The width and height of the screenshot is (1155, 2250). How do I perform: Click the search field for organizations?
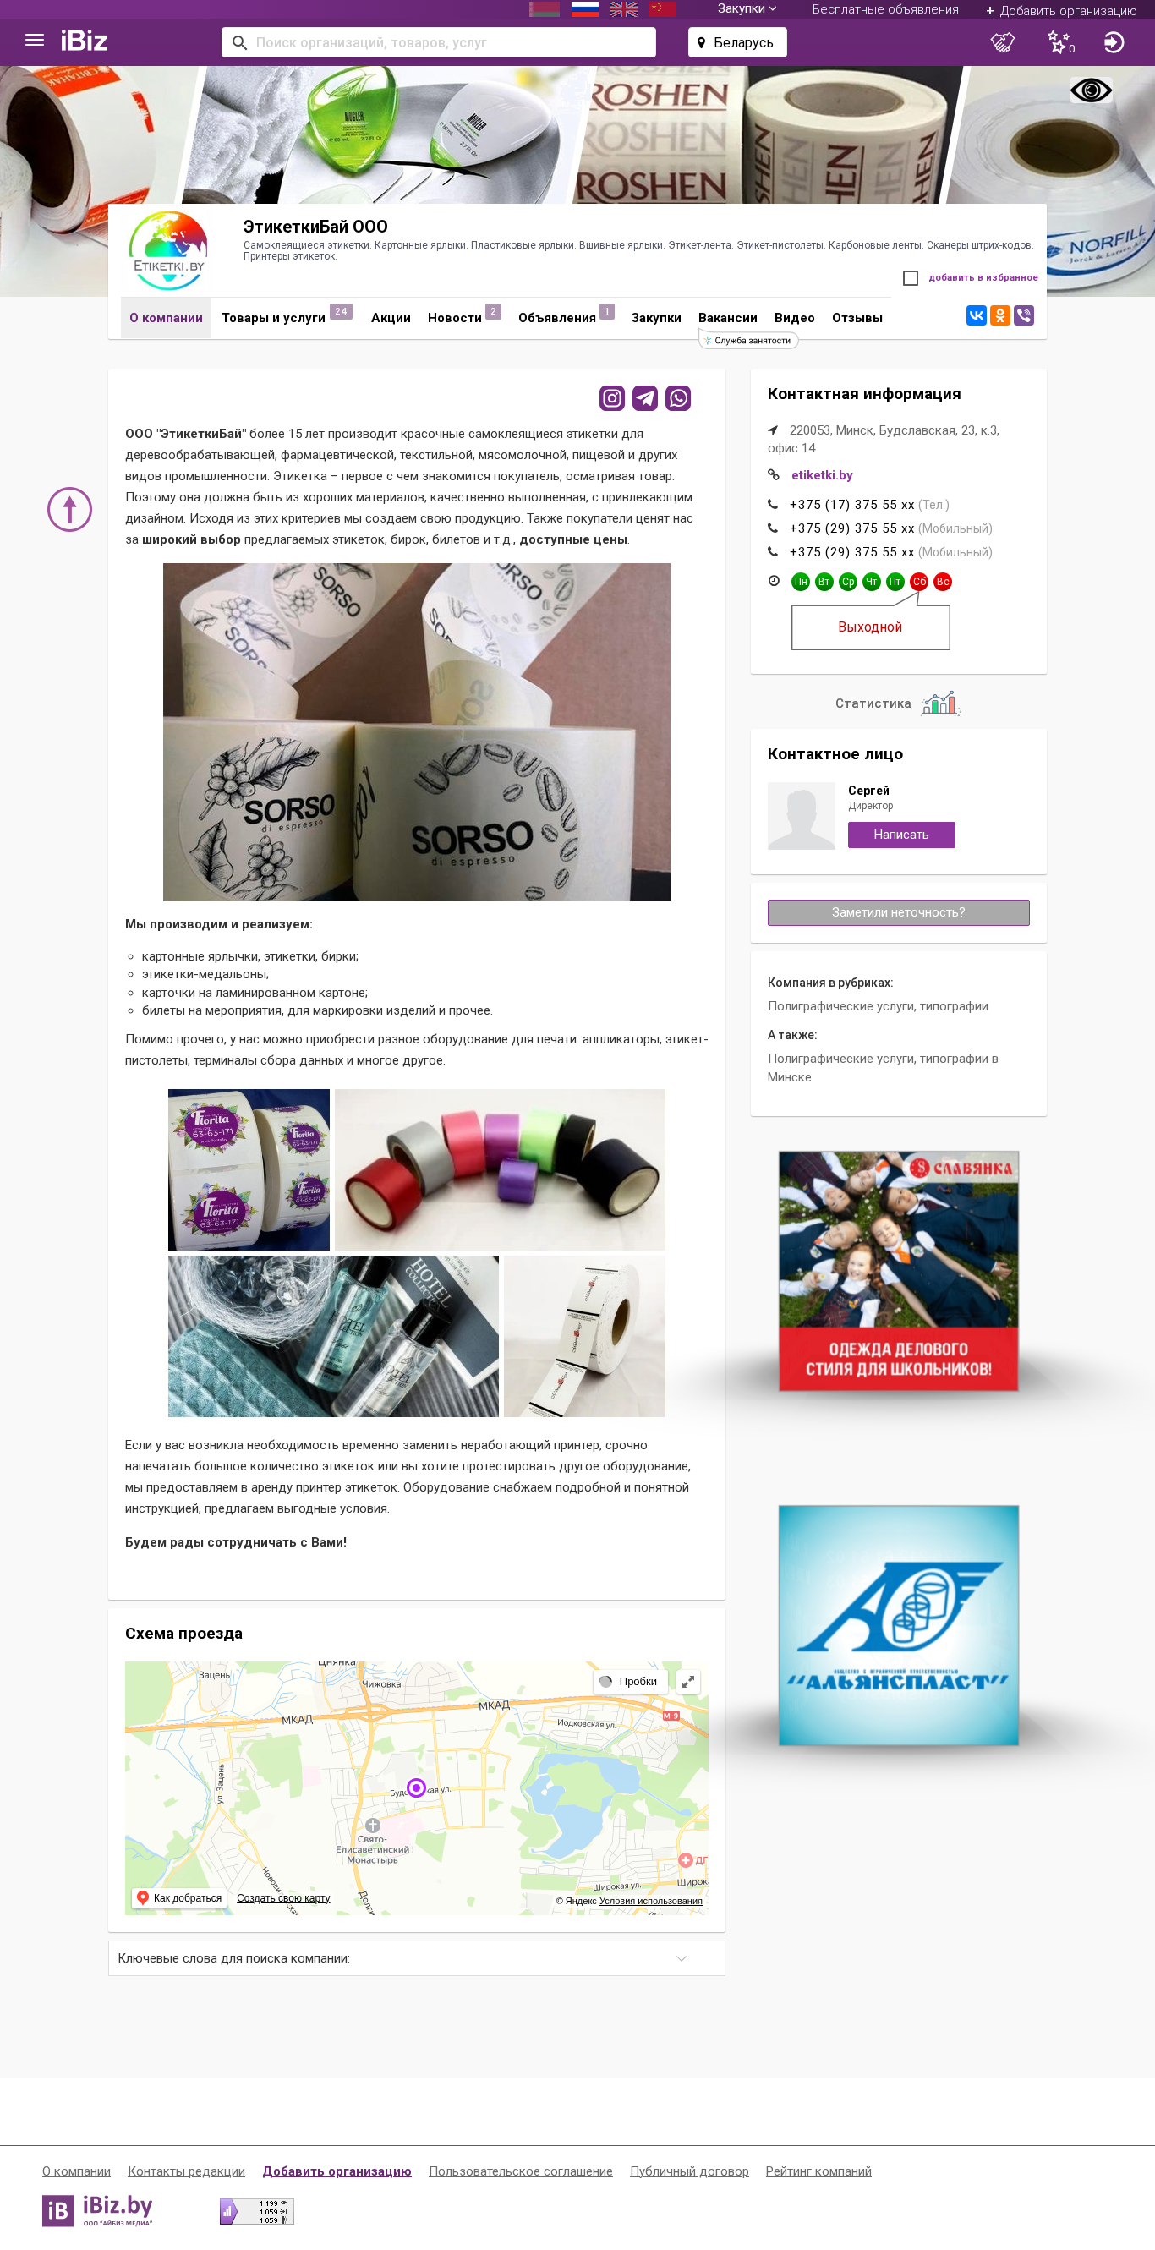439,42
